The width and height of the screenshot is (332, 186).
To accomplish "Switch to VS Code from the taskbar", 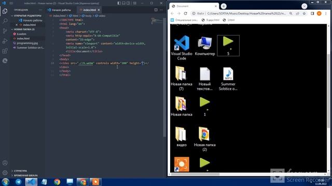I will (x=31, y=181).
